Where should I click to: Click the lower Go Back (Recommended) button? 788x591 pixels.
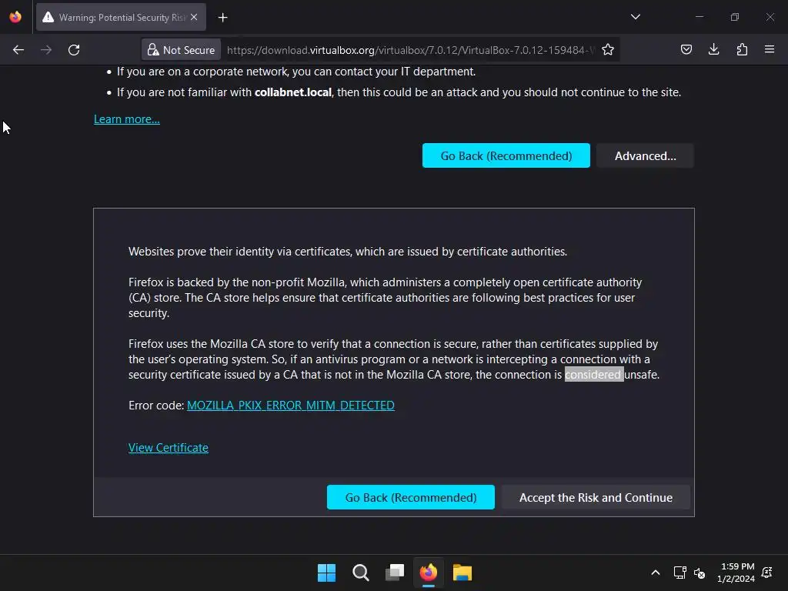pyautogui.click(x=411, y=497)
